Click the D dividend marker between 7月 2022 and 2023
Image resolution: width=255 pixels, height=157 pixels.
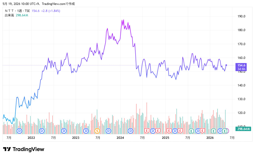pos(64,131)
